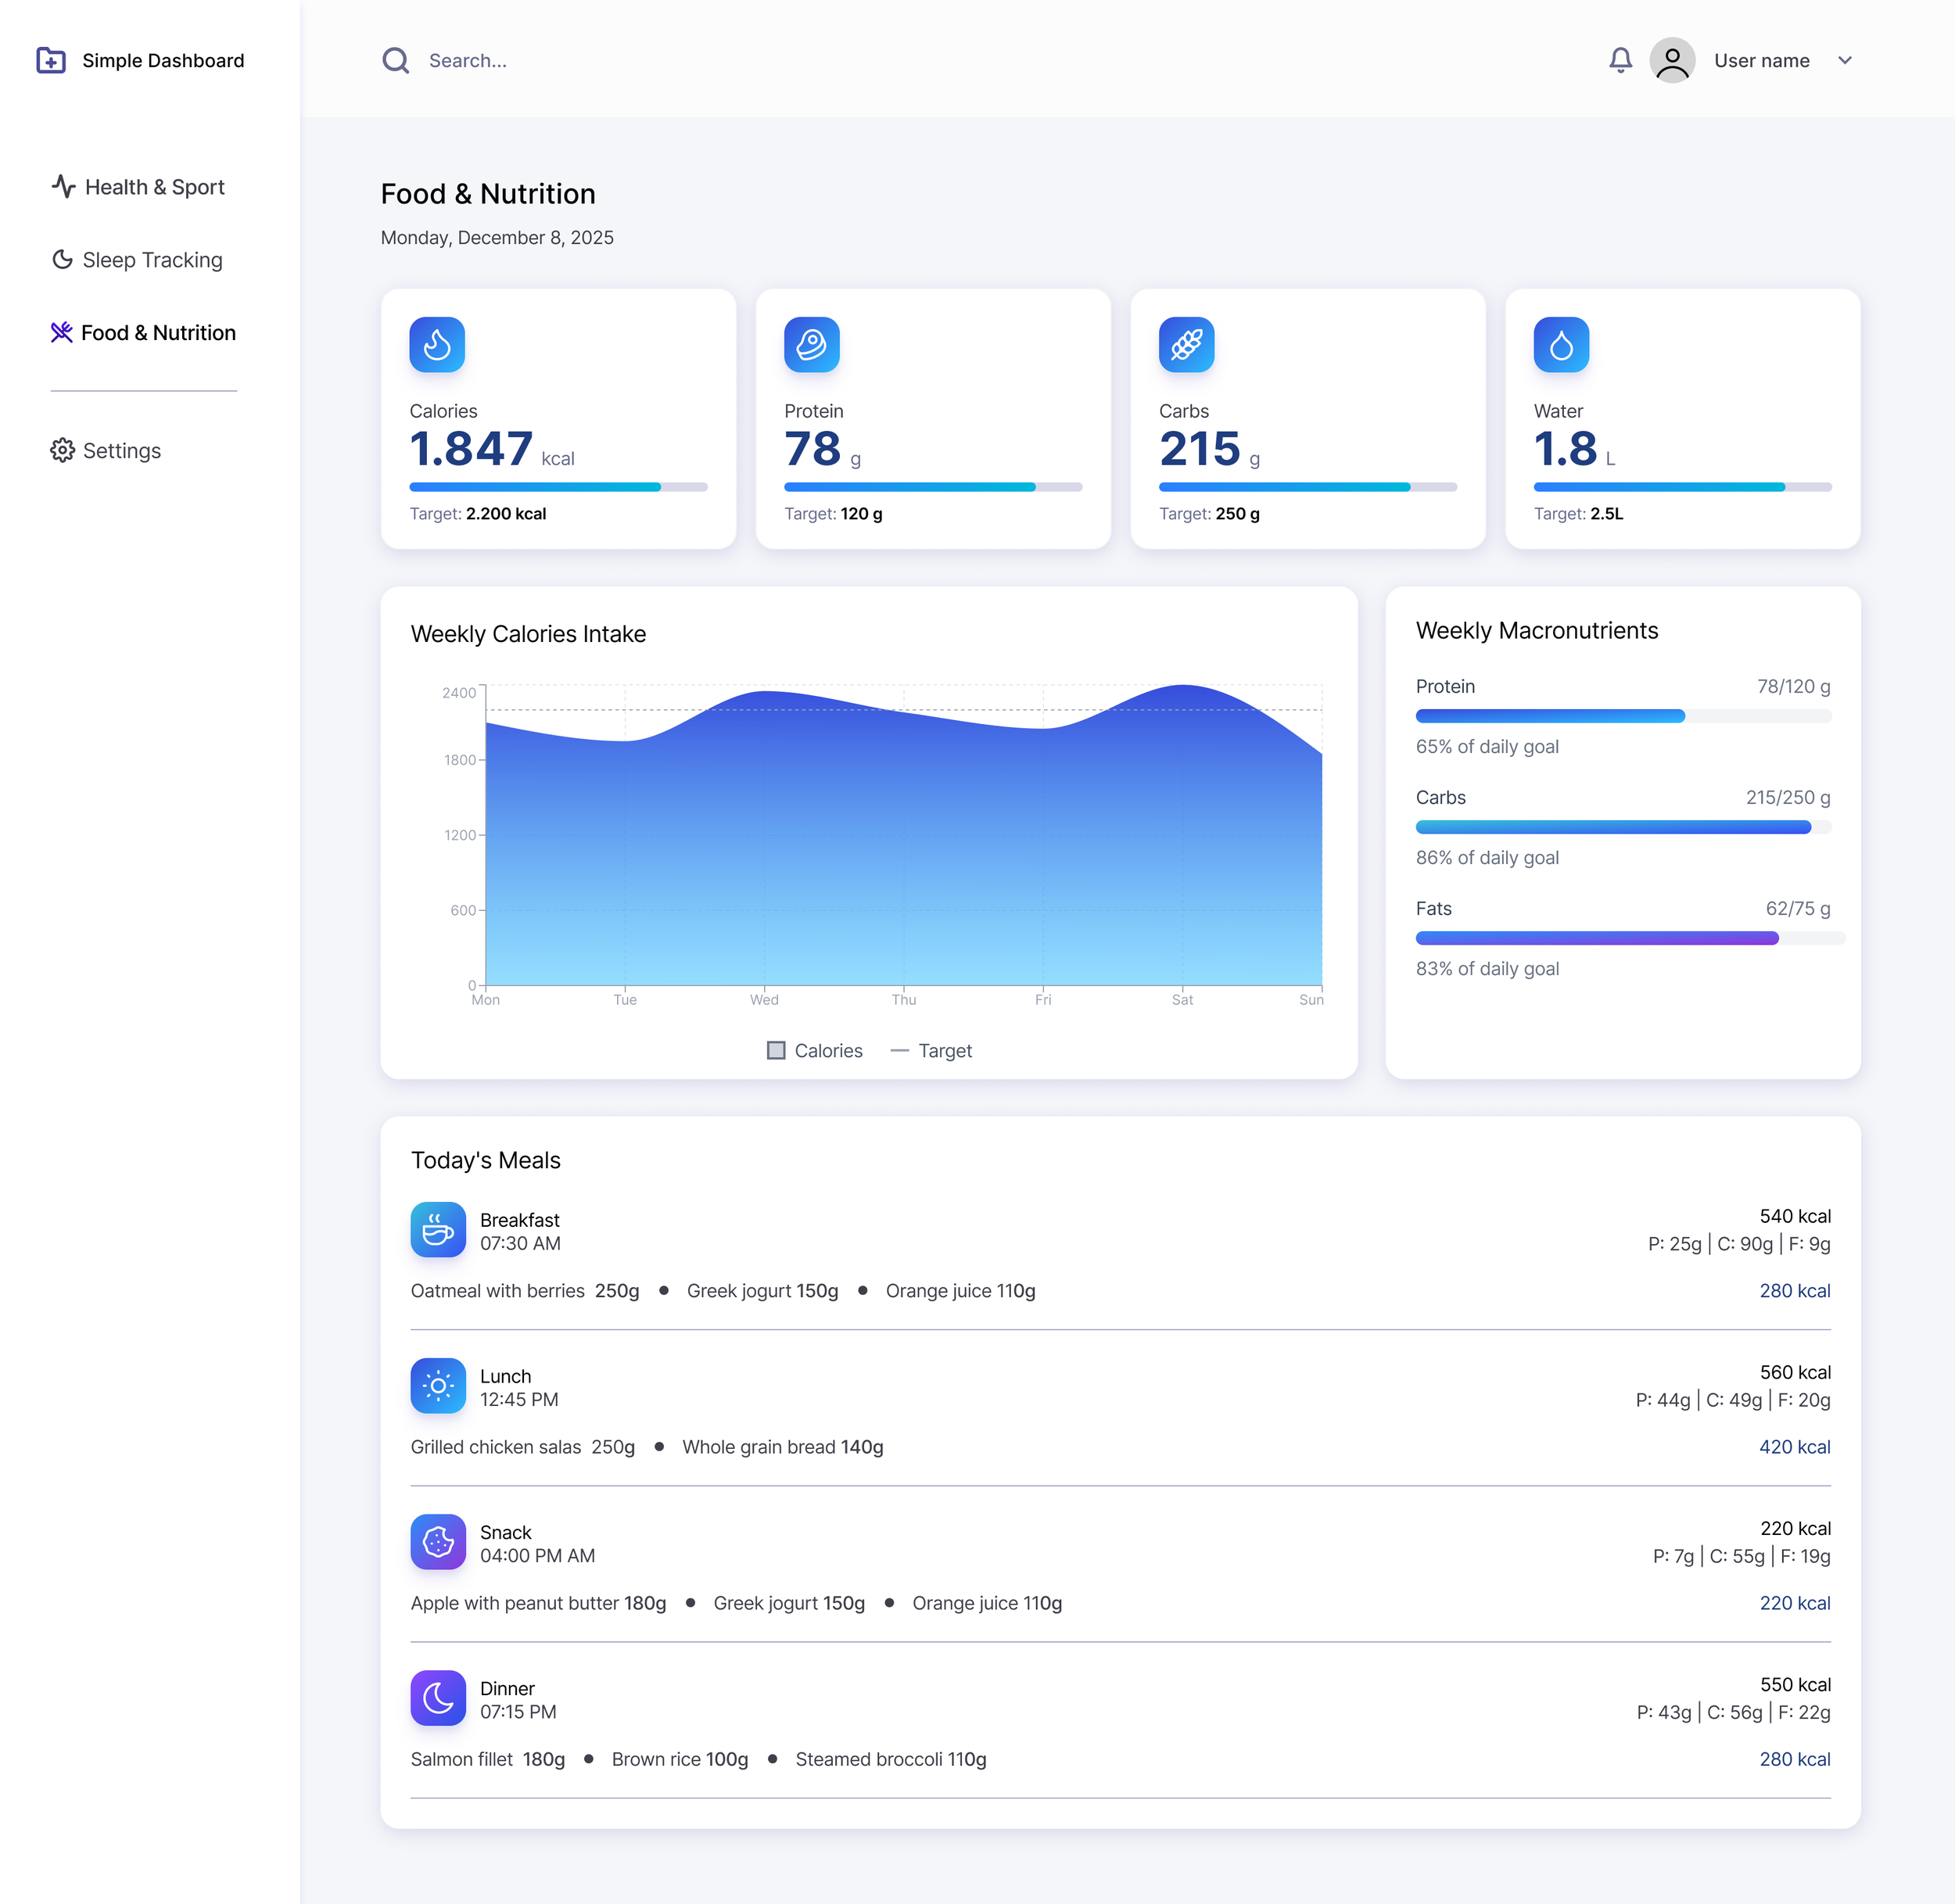Click the Search input field
The height and width of the screenshot is (1904, 1955).
700,60
